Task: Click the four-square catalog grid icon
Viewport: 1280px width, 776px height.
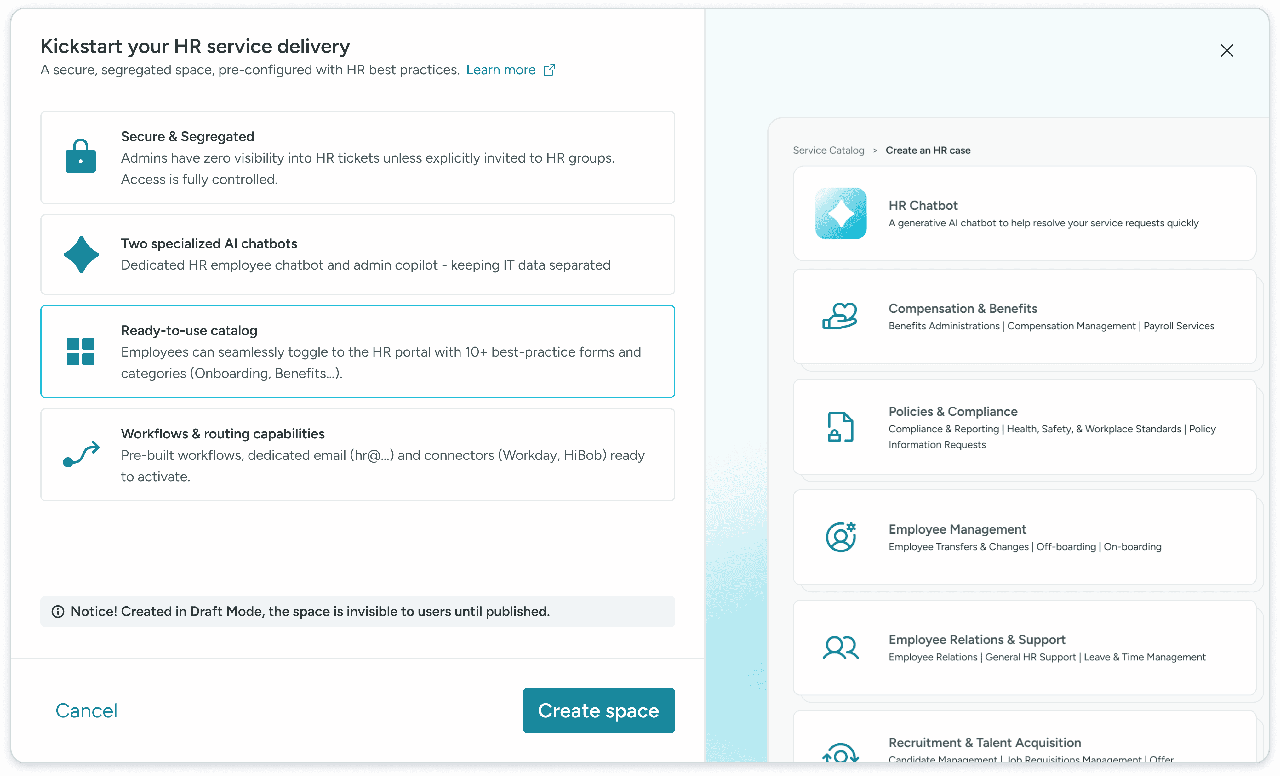Action: (81, 352)
